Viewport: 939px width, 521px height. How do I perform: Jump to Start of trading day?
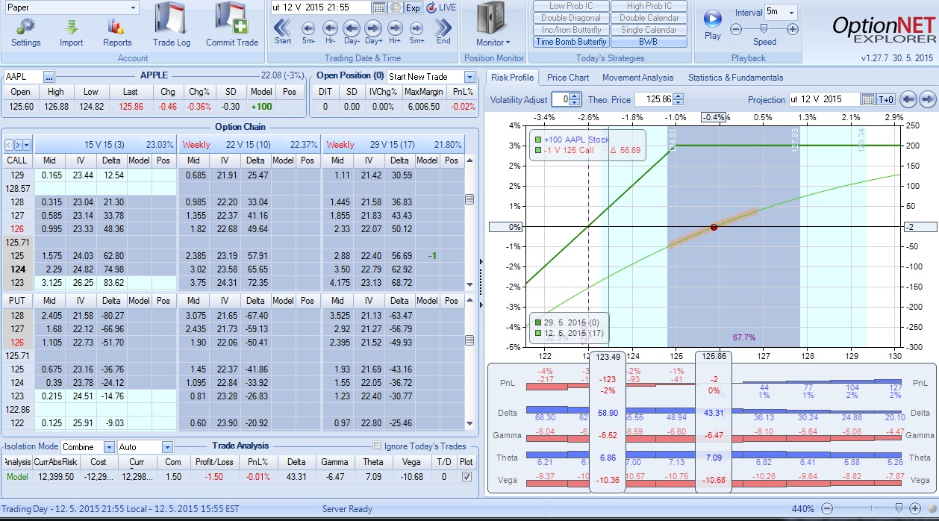pos(283,28)
